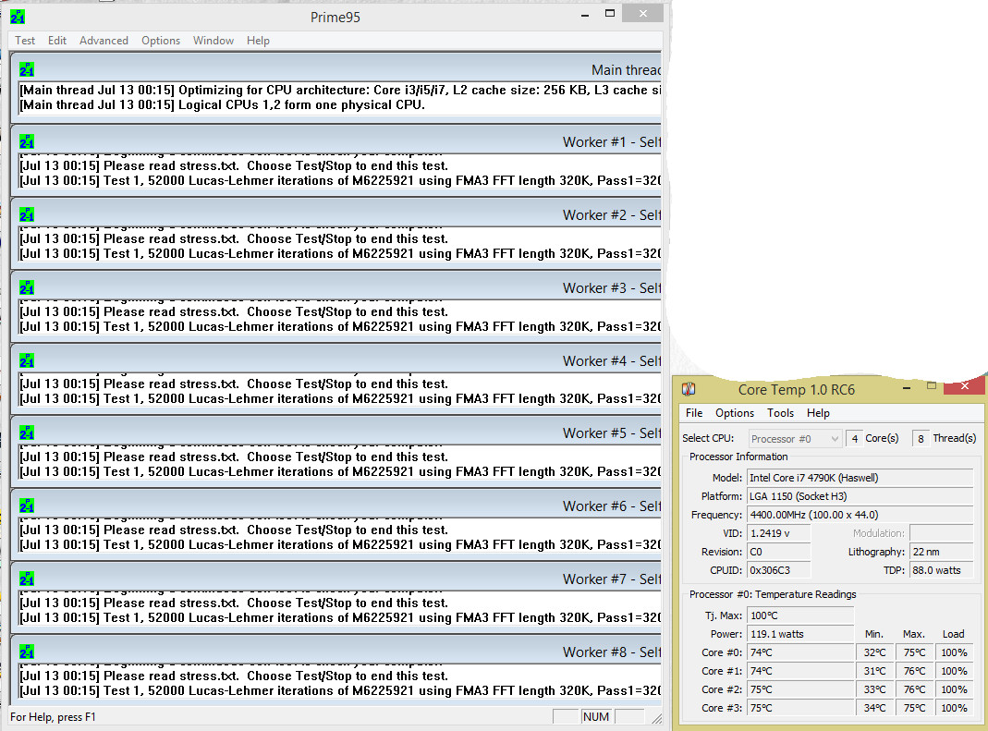Open the Test menu in Prime95
The image size is (988, 731).
(x=25, y=41)
